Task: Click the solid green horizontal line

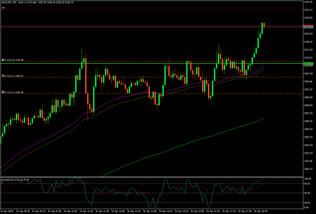Action: point(151,64)
